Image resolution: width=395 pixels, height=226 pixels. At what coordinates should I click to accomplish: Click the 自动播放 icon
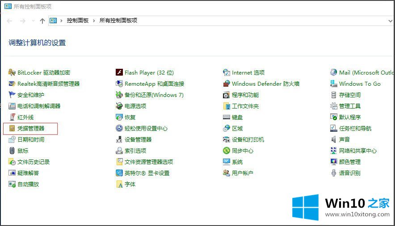point(12,184)
